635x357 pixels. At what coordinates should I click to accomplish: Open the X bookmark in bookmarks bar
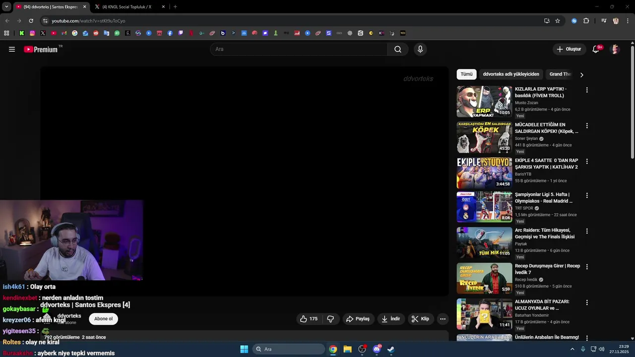point(43,33)
